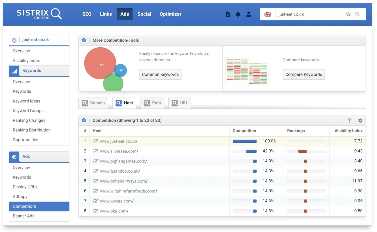Click the Compare Keywords button
Image resolution: width=377 pixels, height=232 pixels.
(303, 75)
